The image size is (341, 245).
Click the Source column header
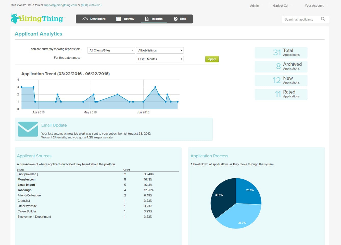21,170
